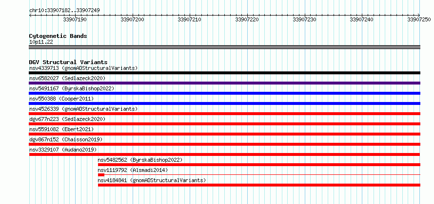Screen dimensions: 434x204
Task: Select the black nsv4339713 variant bar
Action: coord(225,73)
